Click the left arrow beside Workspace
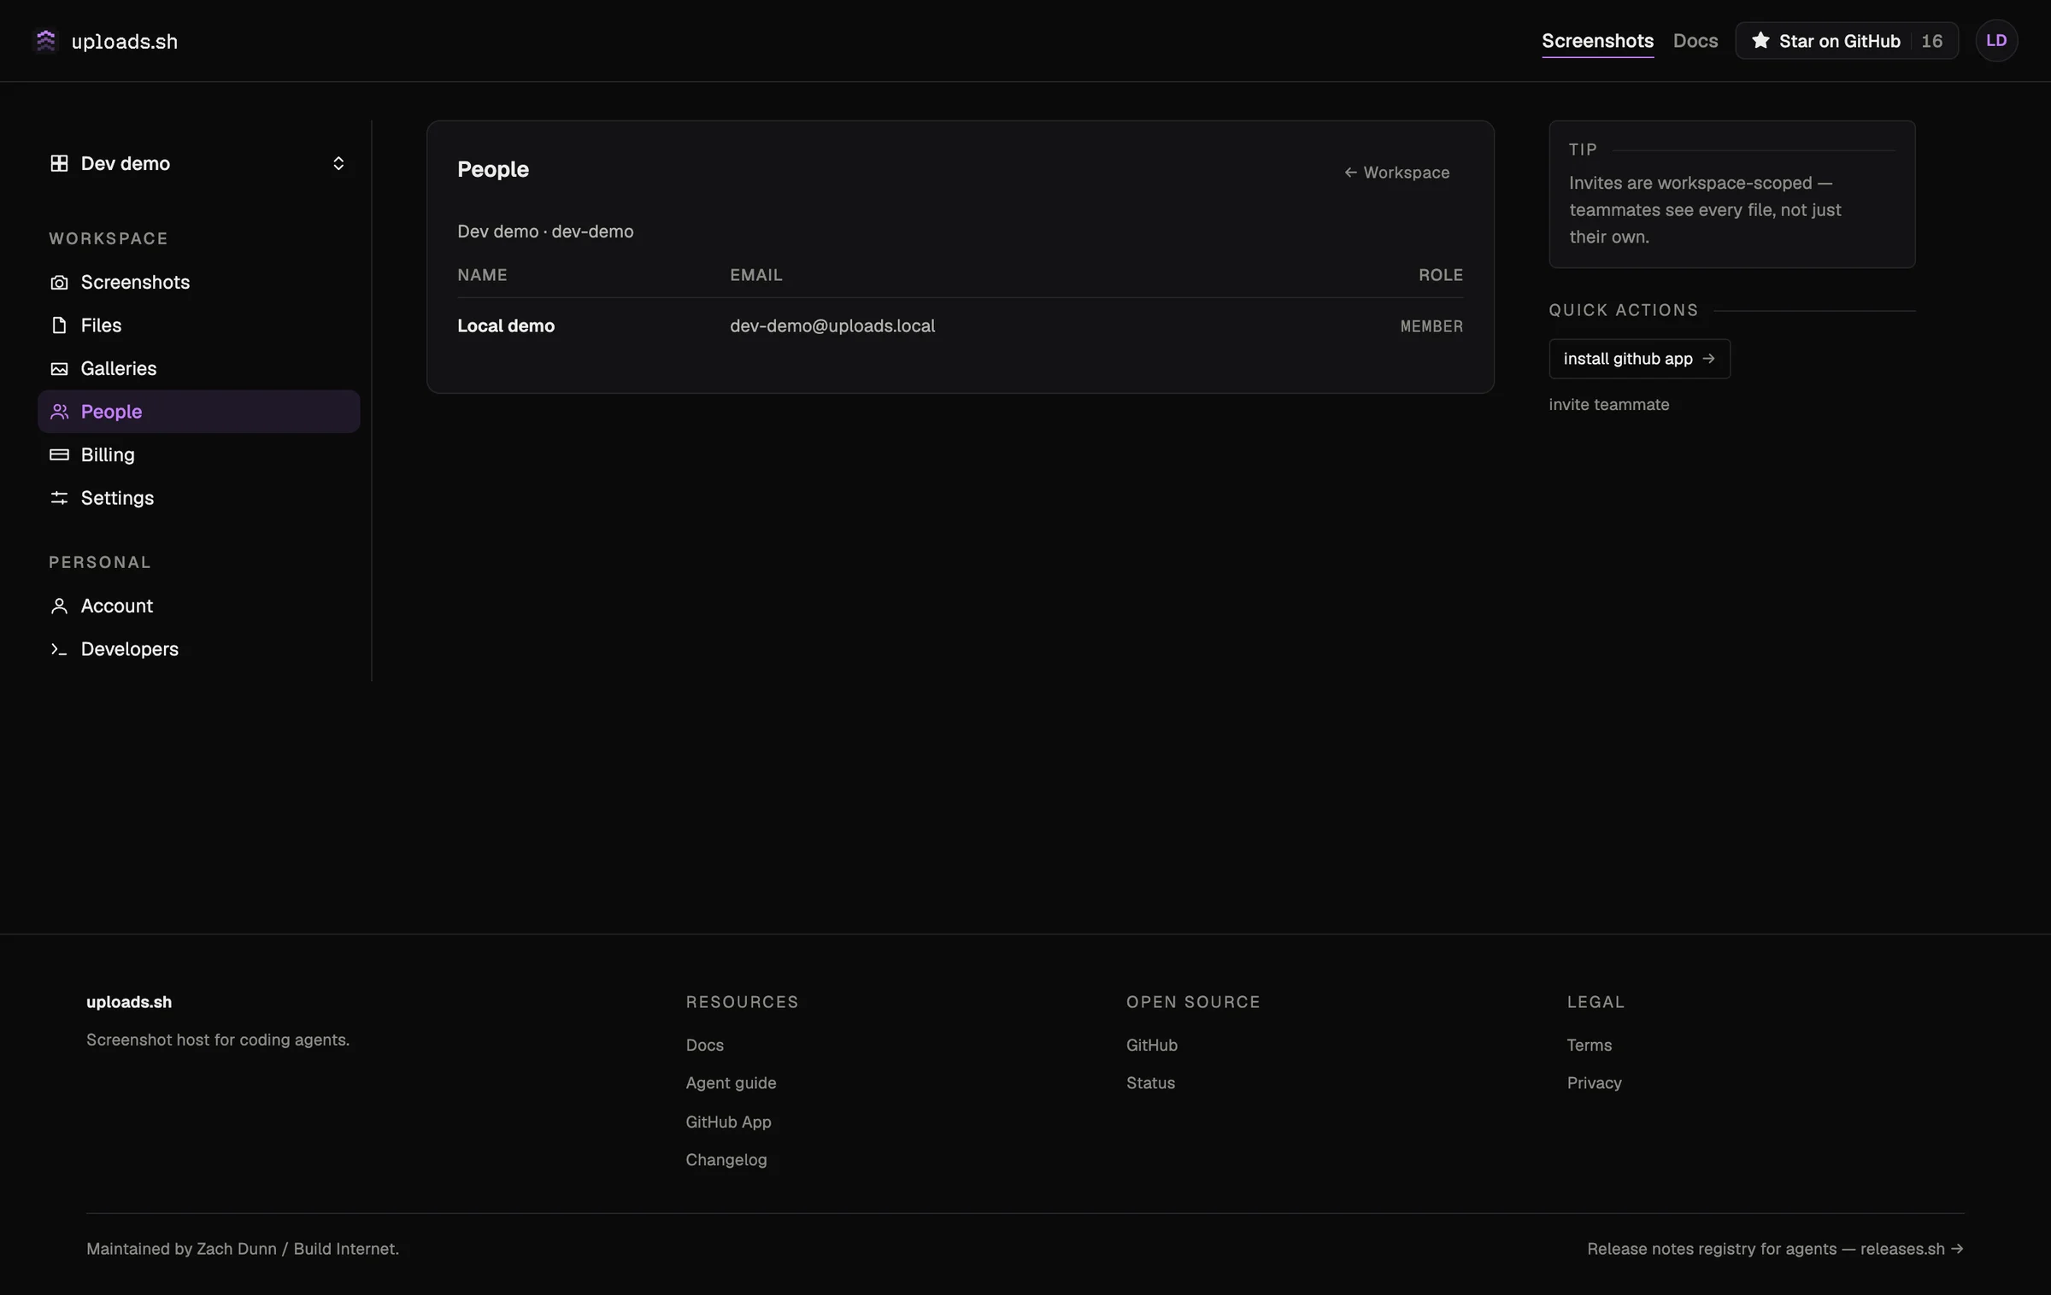Viewport: 2051px width, 1295px height. [x=1350, y=173]
